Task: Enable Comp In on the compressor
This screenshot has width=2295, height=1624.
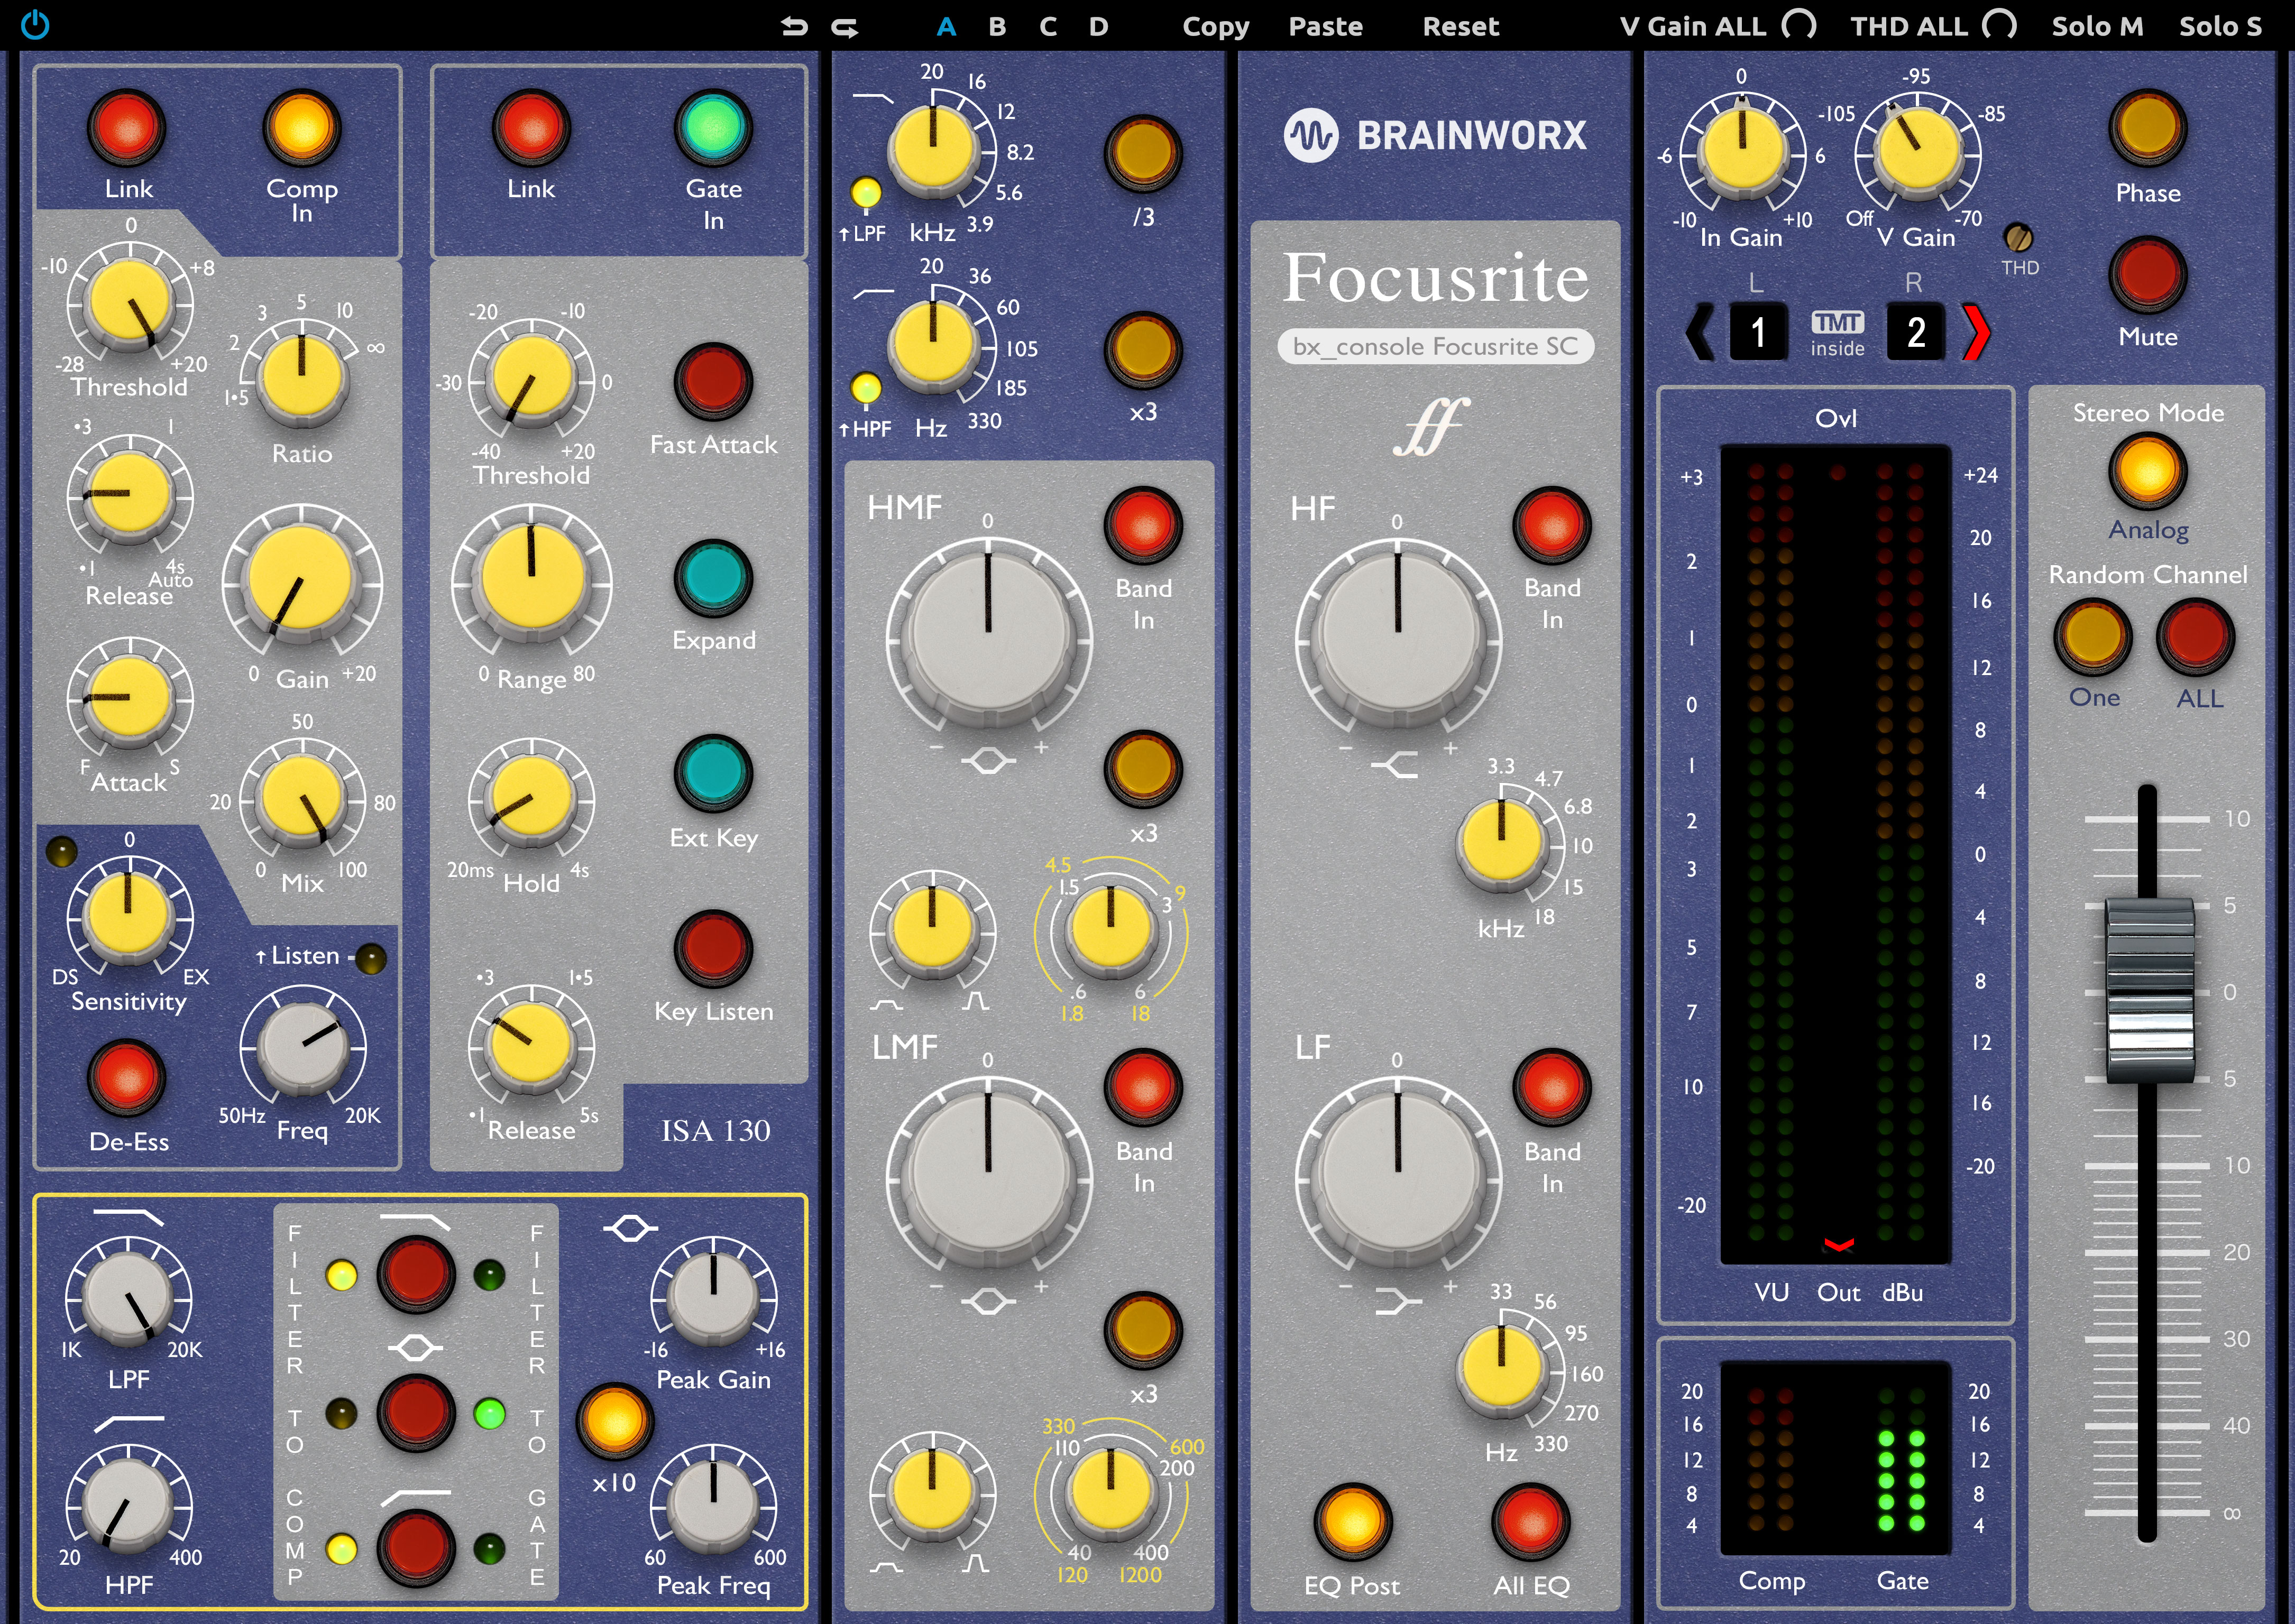Action: tap(303, 127)
